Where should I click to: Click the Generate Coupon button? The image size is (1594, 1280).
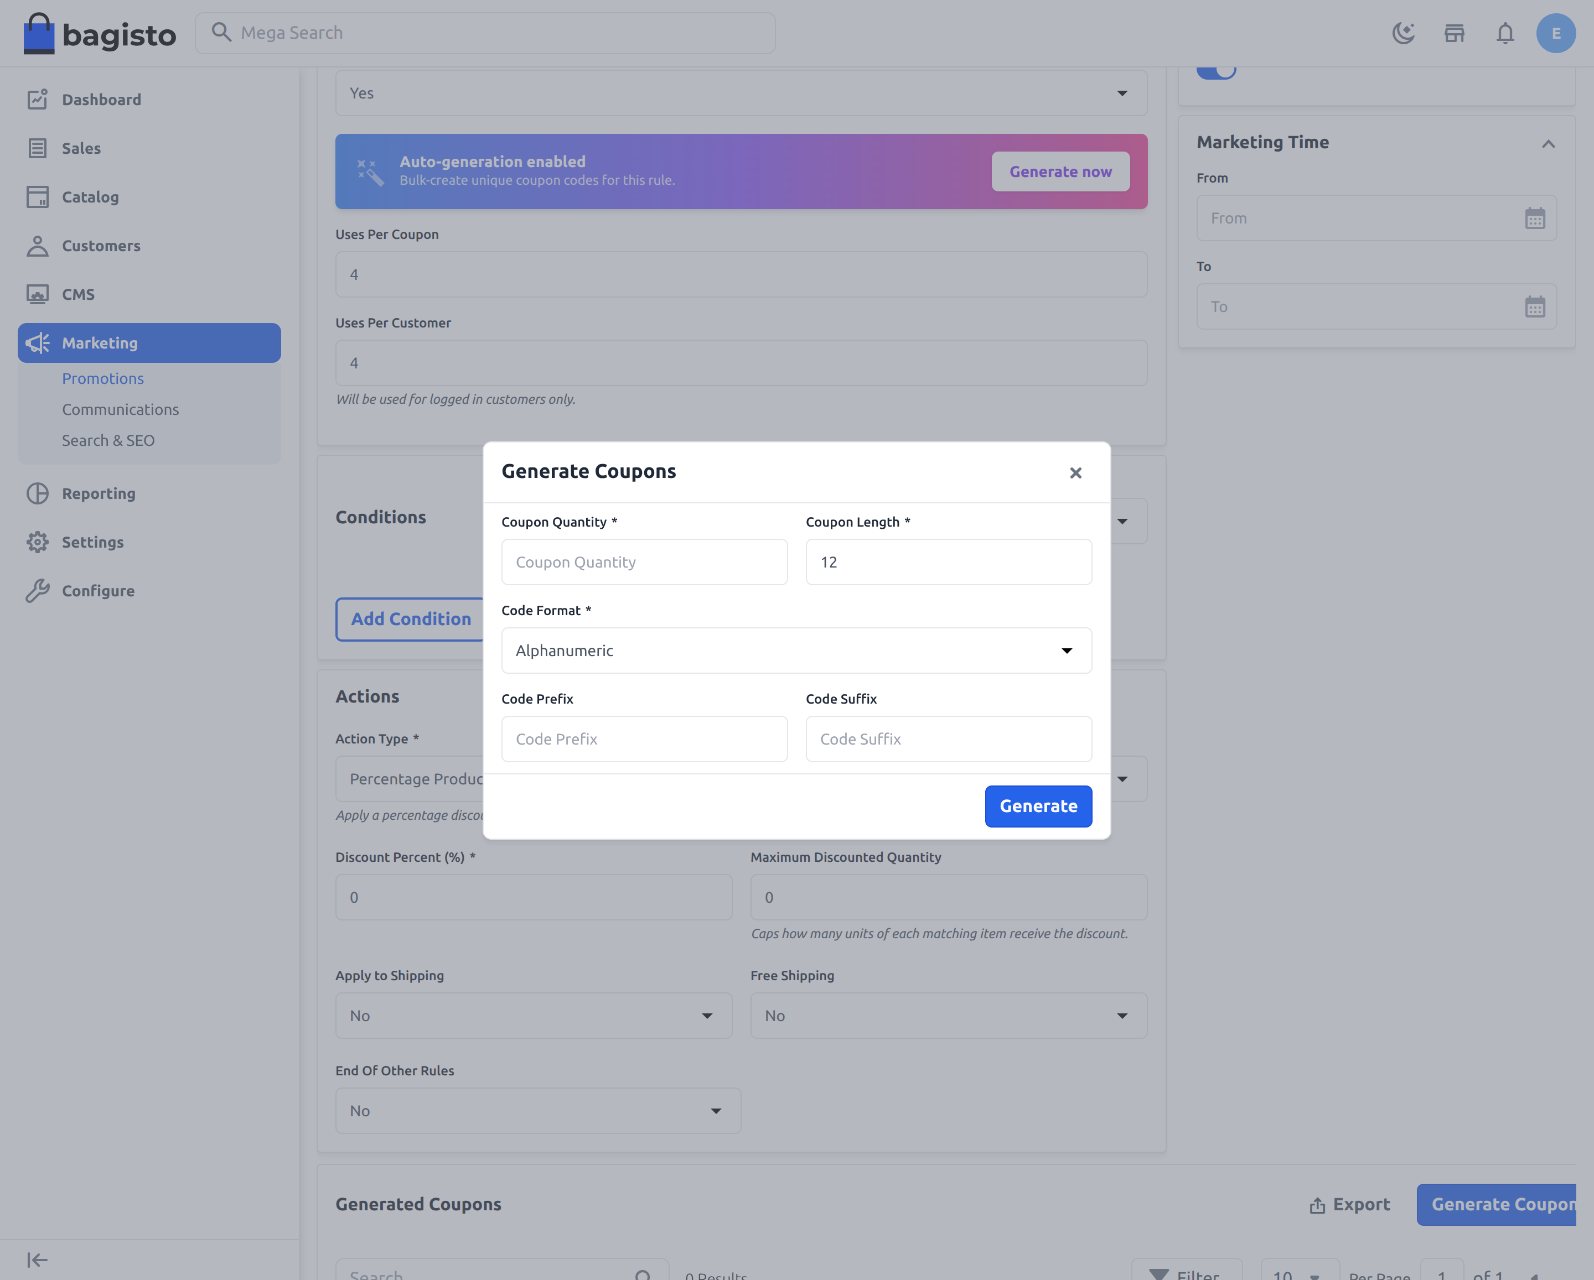(x=1495, y=1205)
